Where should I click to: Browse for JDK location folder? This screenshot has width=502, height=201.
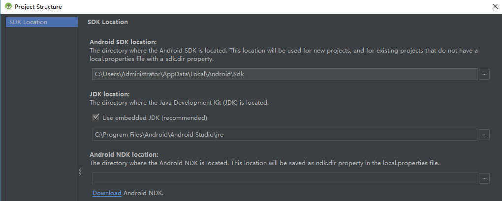(484, 135)
